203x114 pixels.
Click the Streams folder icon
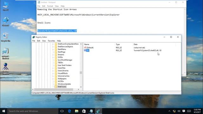pos(56,55)
